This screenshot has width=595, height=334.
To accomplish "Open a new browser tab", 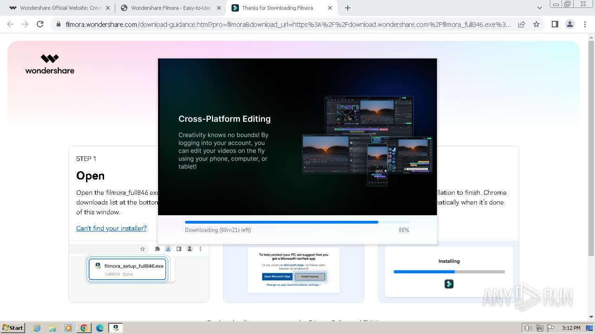I will [348, 8].
